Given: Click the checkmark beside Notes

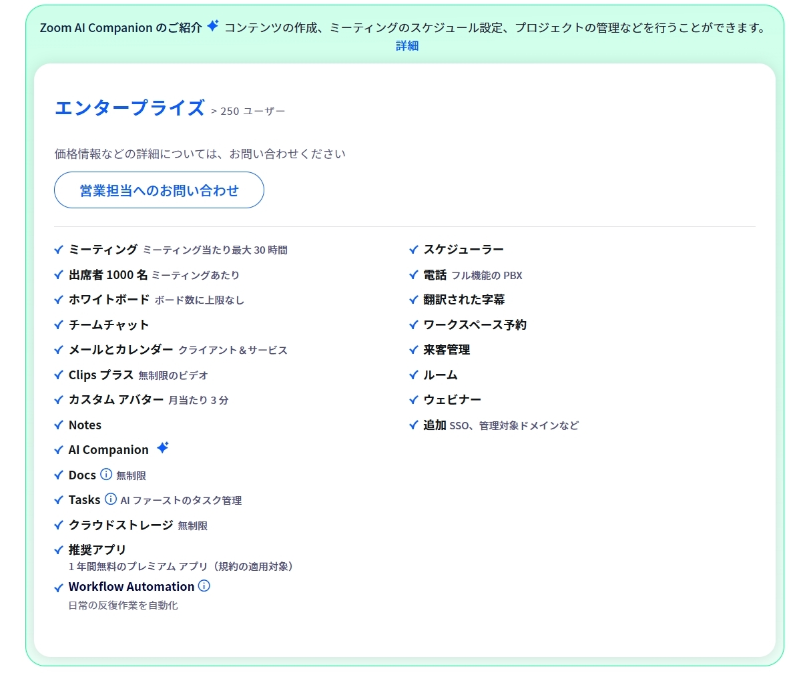Looking at the screenshot, I should (x=59, y=425).
